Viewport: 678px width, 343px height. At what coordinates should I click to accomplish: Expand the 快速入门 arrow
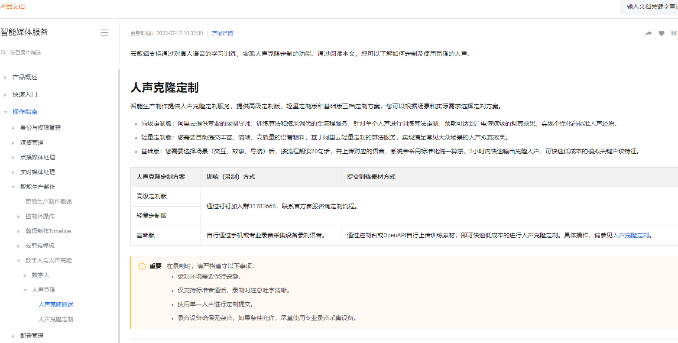coord(6,95)
